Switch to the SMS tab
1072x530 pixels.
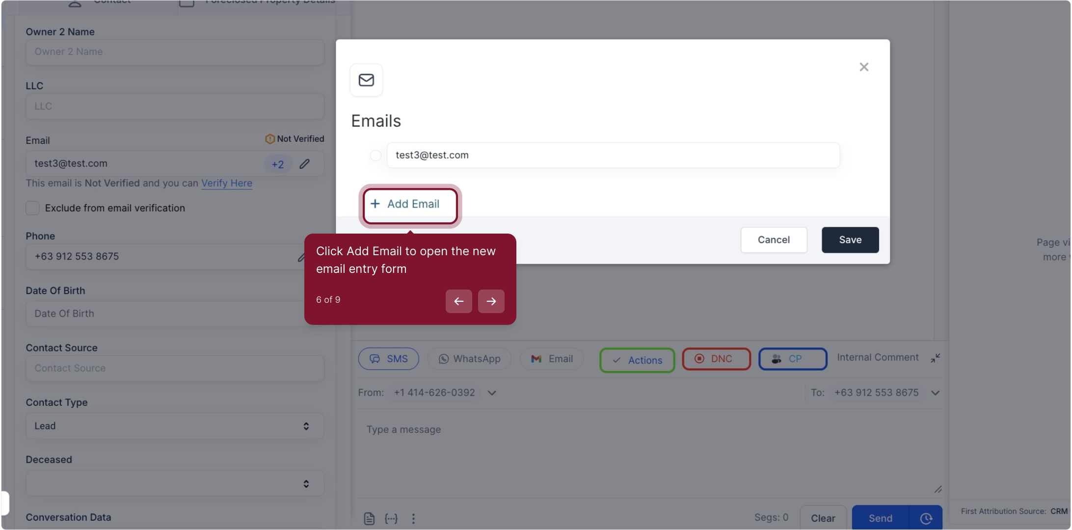point(388,359)
